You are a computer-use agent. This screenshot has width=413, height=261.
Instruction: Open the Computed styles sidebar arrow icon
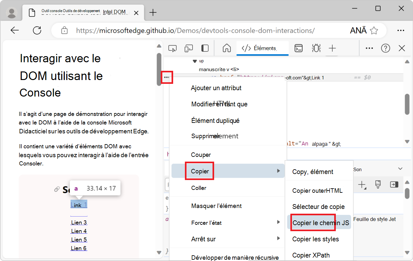(x=394, y=184)
